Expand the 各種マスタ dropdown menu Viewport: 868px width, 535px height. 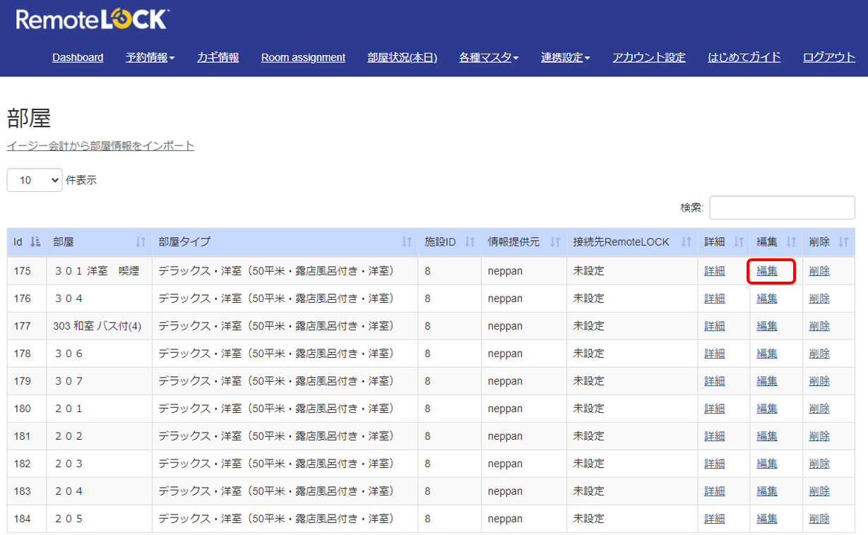[x=489, y=57]
